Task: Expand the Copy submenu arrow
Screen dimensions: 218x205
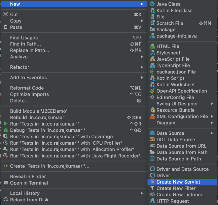Action: [142, 21]
